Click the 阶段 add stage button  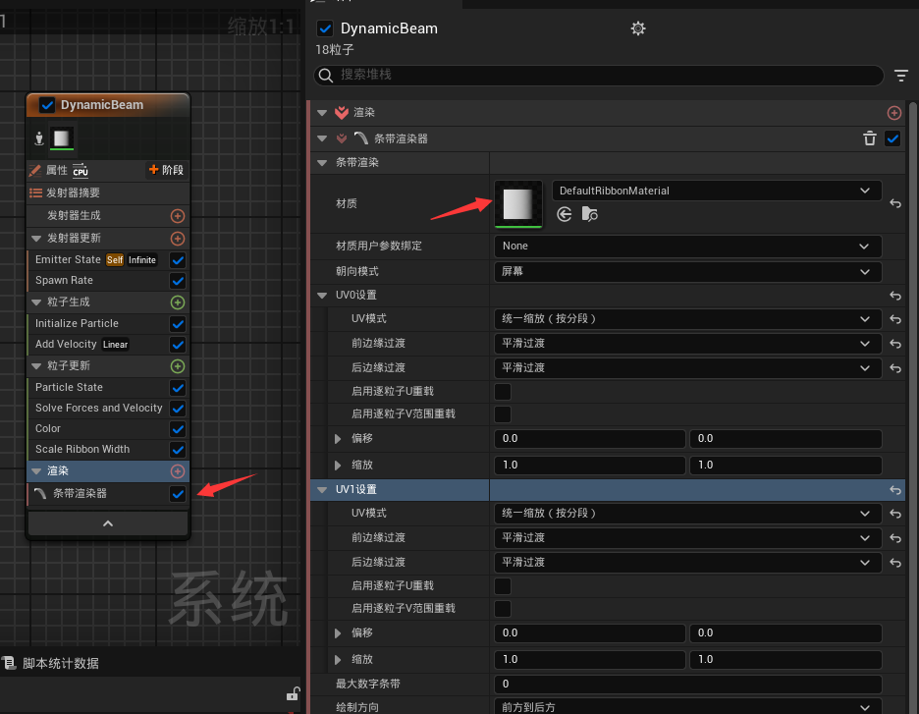(x=166, y=170)
